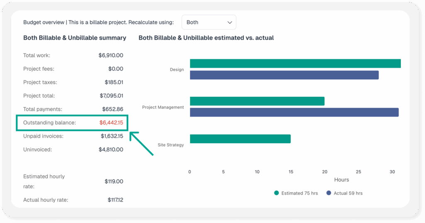
Task: Click the red Outstanding balance amount $6,442.15
Action: coord(111,123)
